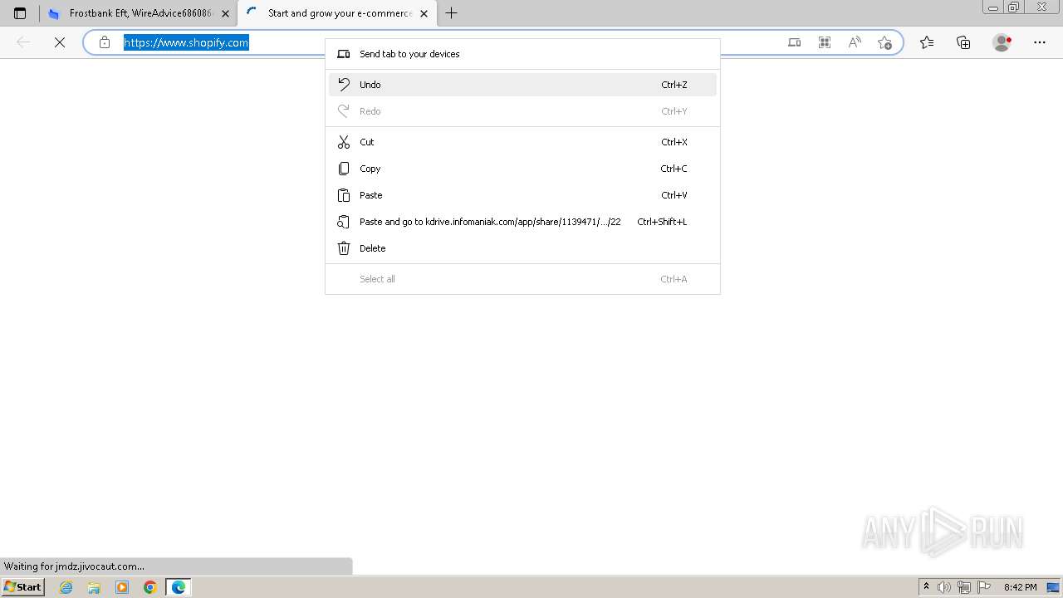Click the volume speaker tray icon

click(944, 587)
